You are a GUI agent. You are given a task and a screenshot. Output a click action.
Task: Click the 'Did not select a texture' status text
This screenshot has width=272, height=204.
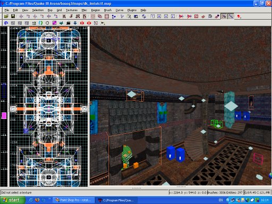click(16, 192)
